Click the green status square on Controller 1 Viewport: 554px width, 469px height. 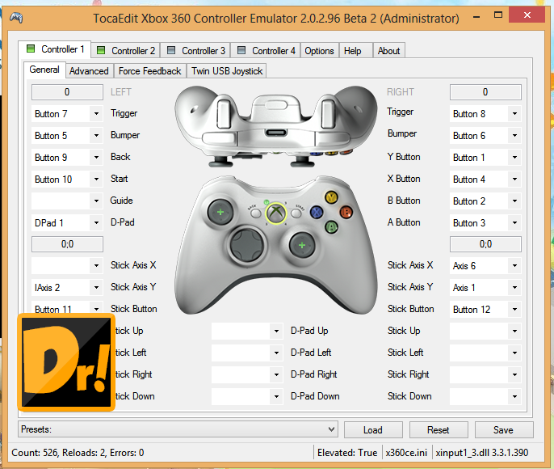click(31, 49)
